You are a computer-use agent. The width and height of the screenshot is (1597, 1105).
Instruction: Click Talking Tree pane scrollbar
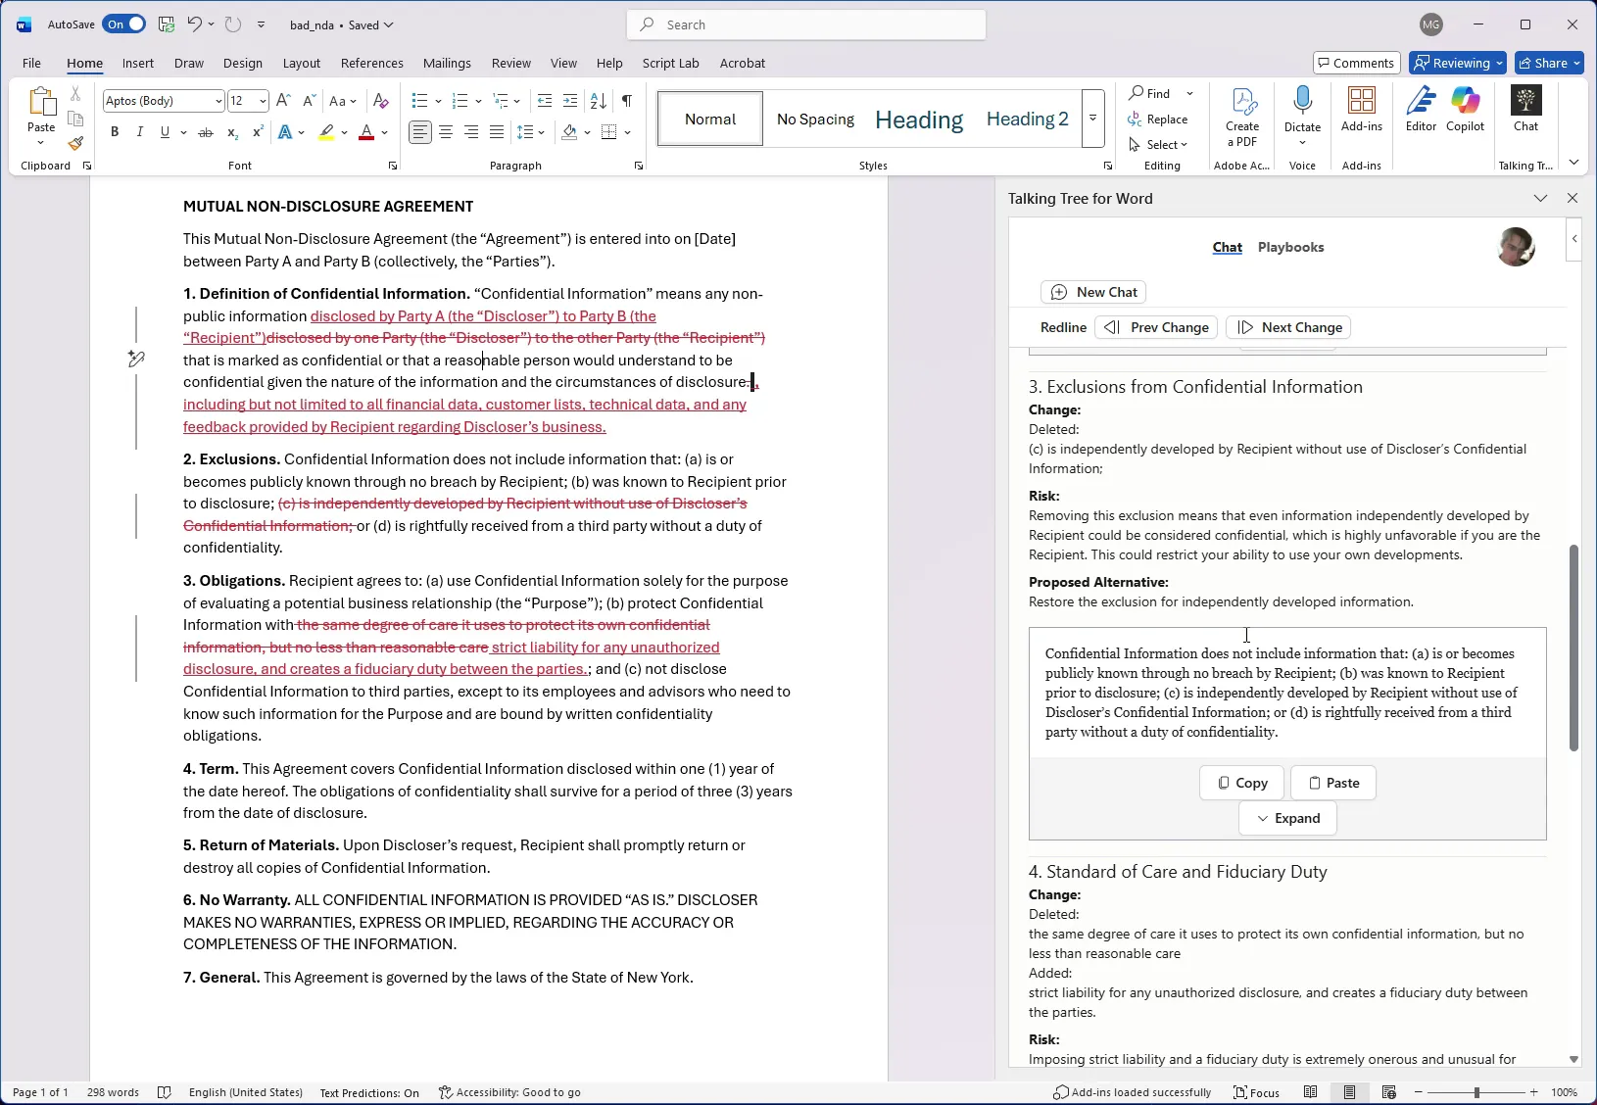tap(1573, 648)
